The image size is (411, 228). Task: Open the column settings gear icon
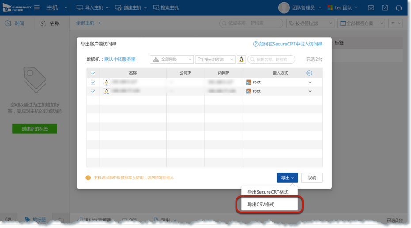[309, 73]
